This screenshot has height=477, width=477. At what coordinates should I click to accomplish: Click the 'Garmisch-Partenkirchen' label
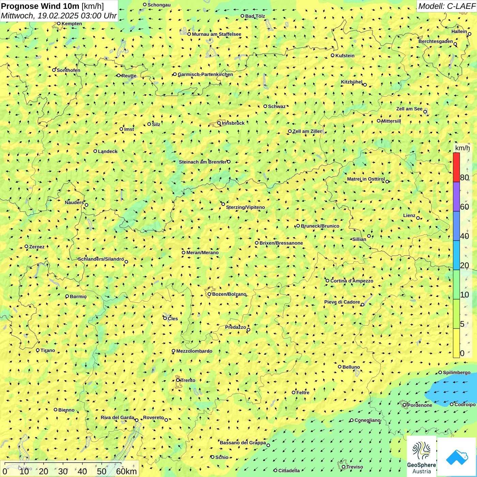[205, 74]
